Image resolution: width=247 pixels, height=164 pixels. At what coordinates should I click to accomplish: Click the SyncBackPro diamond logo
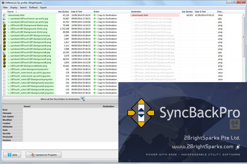(141, 113)
